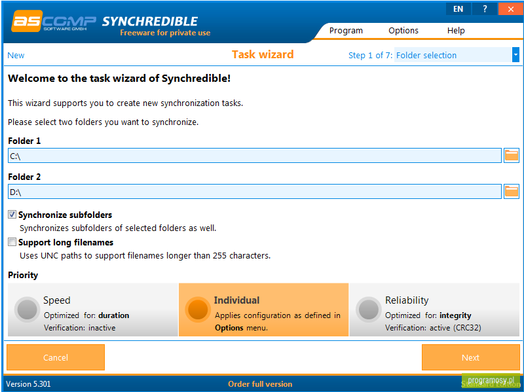Browse for Folder 1 using folder icon
The height and width of the screenshot is (392, 524).
[512, 155]
